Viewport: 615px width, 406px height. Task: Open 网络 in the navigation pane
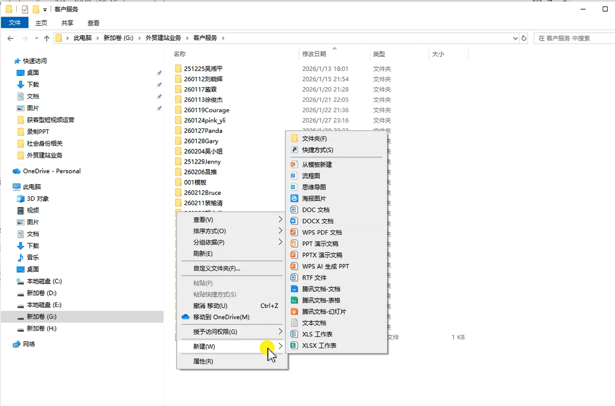(x=24, y=344)
